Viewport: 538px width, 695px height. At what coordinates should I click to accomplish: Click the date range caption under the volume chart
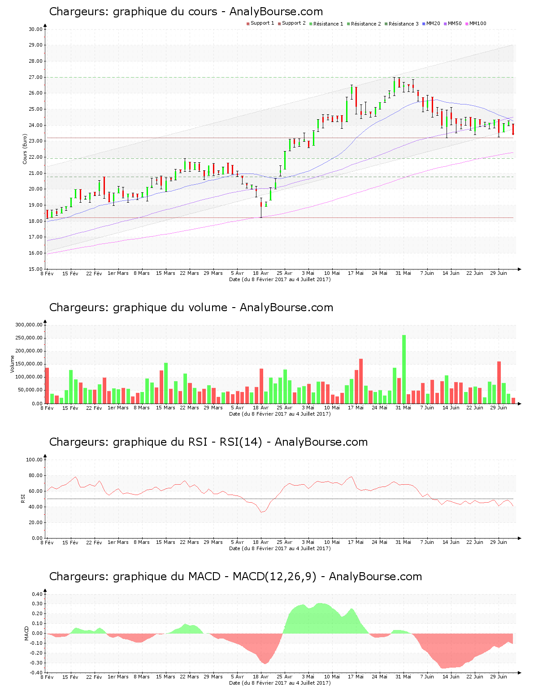click(280, 414)
